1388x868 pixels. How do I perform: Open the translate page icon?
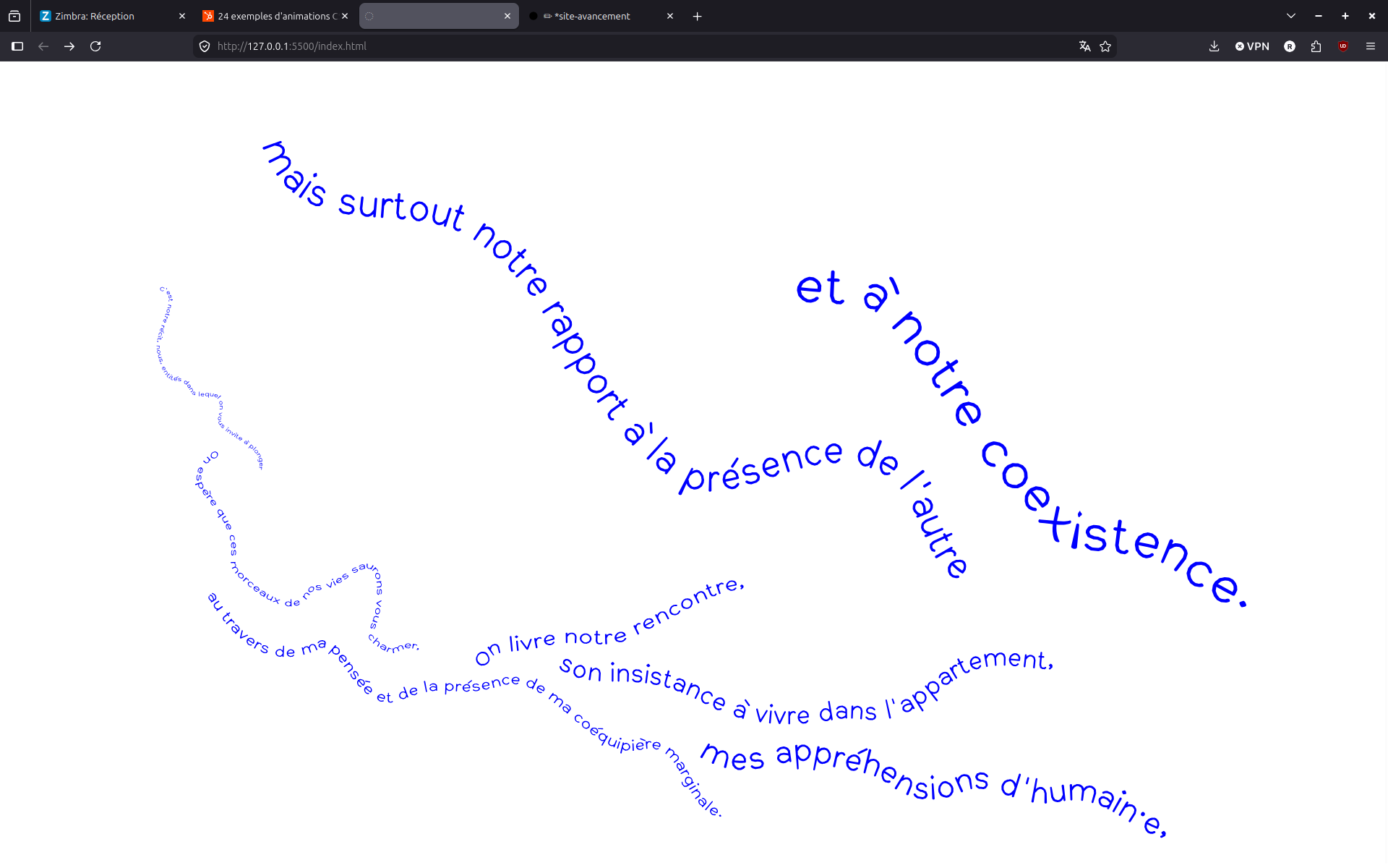coord(1084,46)
